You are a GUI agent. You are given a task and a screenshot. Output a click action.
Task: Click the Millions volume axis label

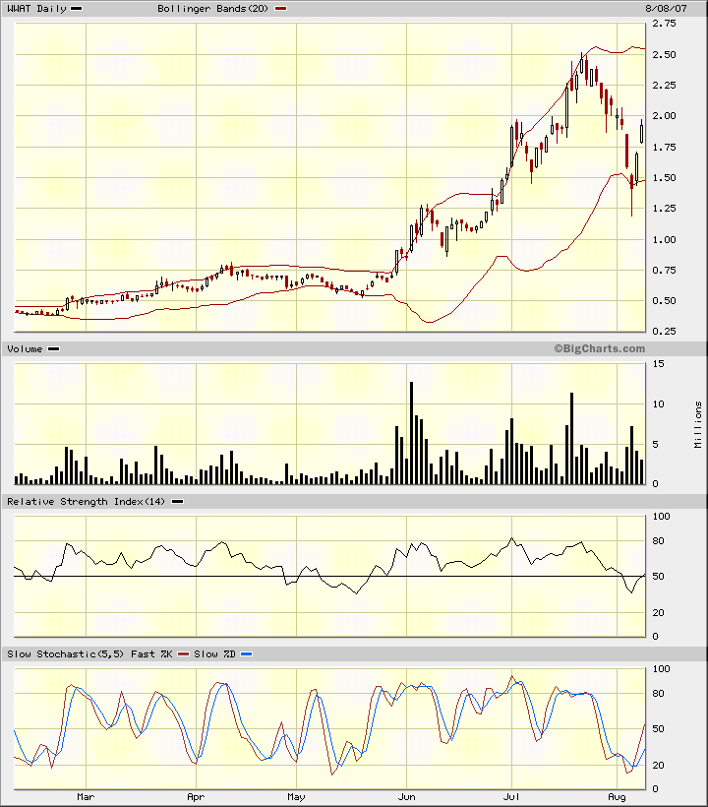click(698, 423)
